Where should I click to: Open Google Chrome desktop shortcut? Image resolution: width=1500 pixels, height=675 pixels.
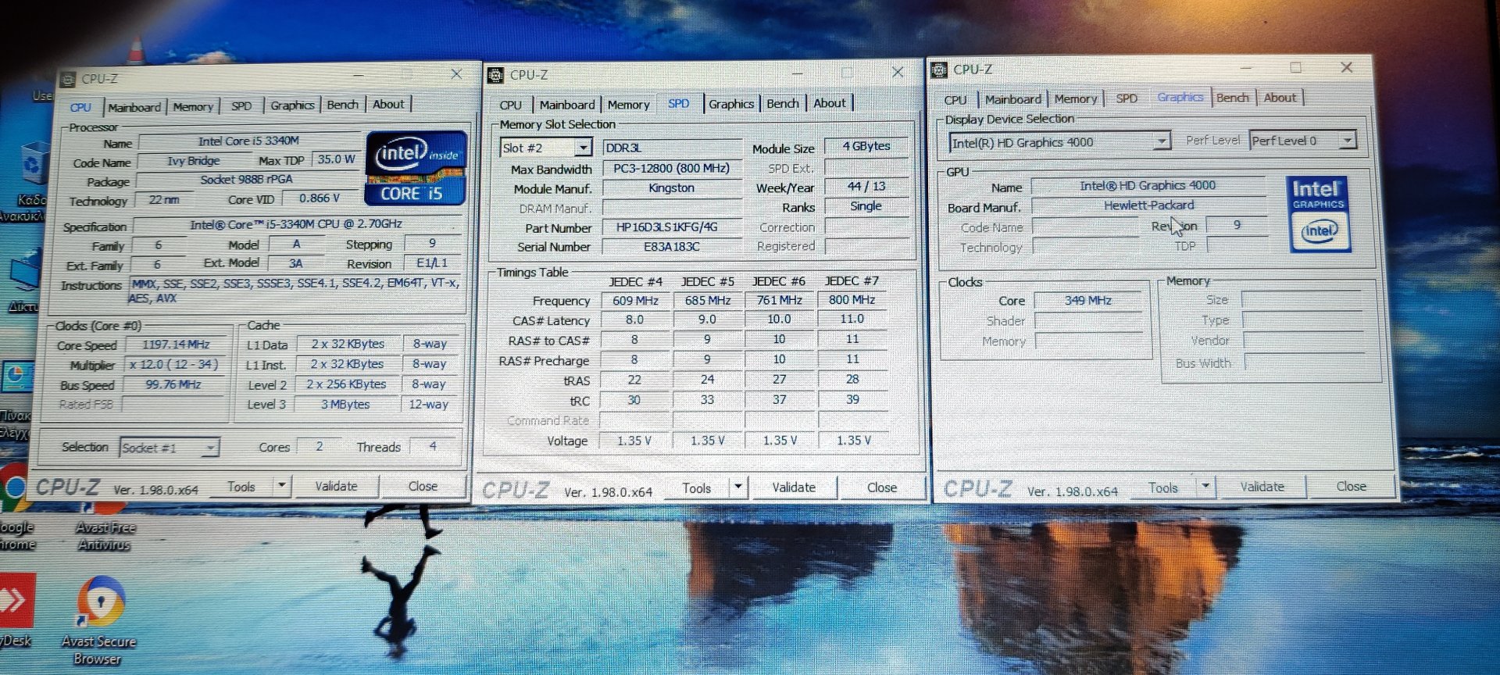pyautogui.click(x=16, y=508)
